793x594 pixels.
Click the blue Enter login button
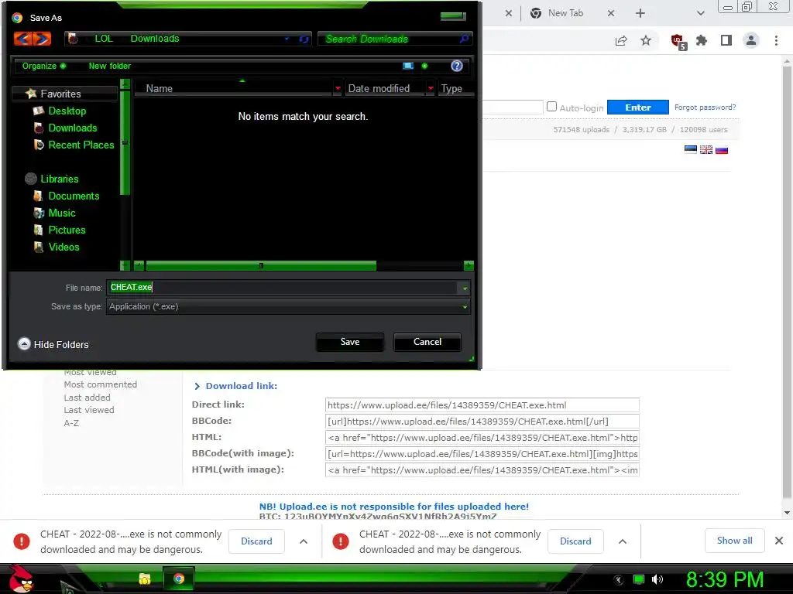(638, 107)
